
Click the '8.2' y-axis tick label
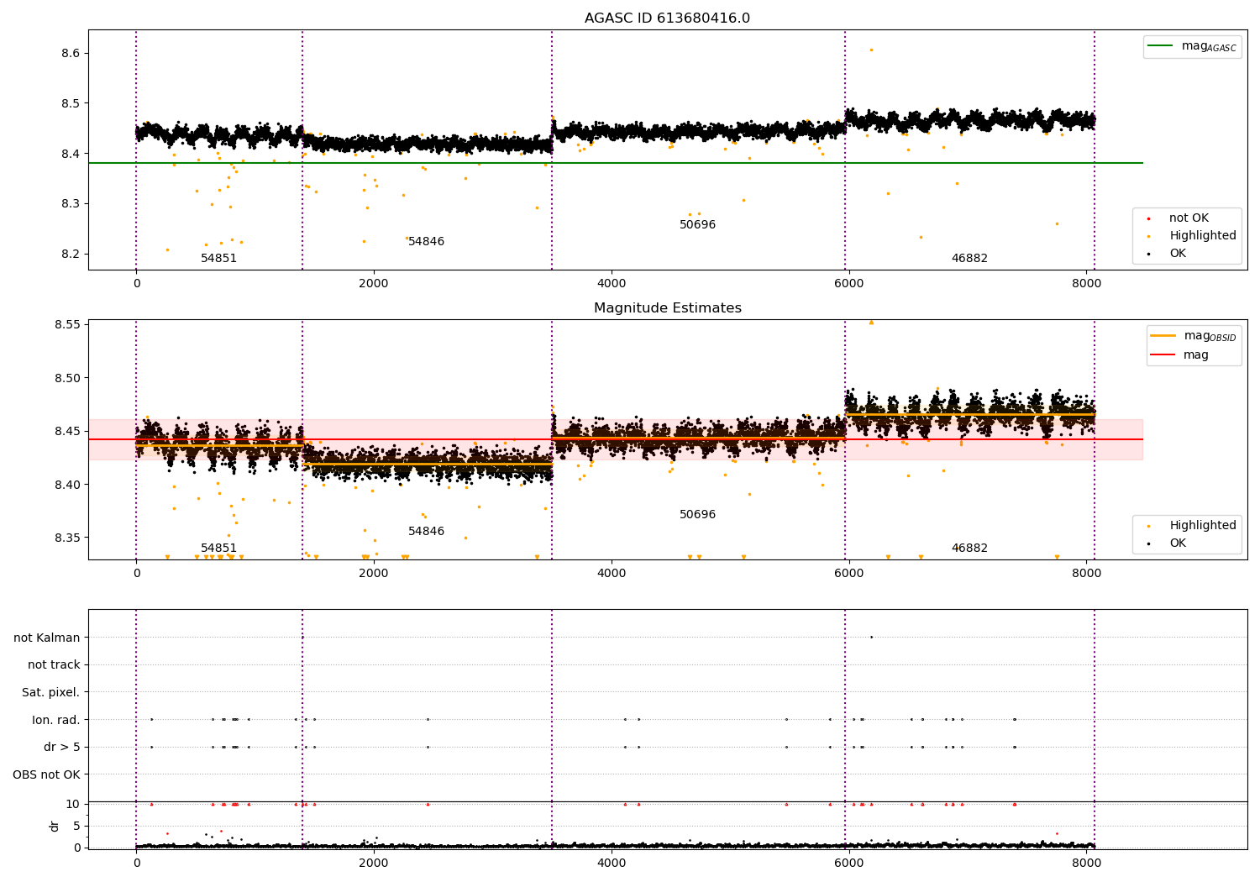click(x=71, y=255)
